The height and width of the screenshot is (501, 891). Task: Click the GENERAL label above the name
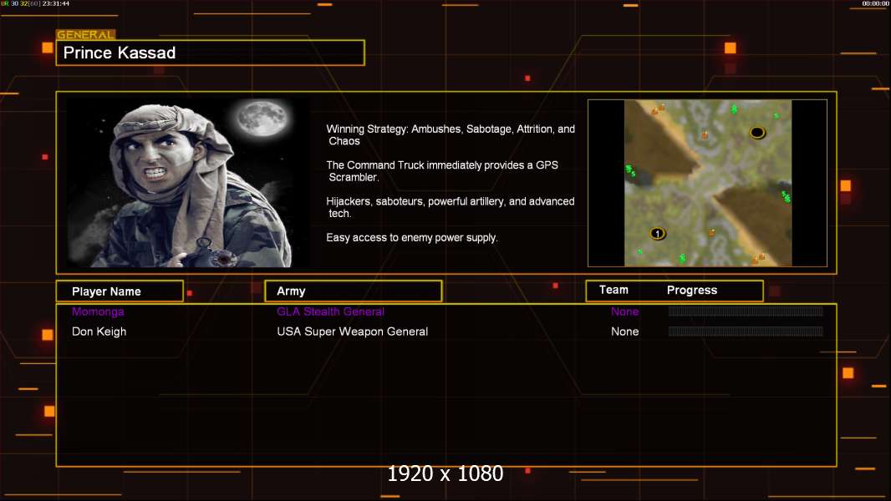click(x=86, y=34)
